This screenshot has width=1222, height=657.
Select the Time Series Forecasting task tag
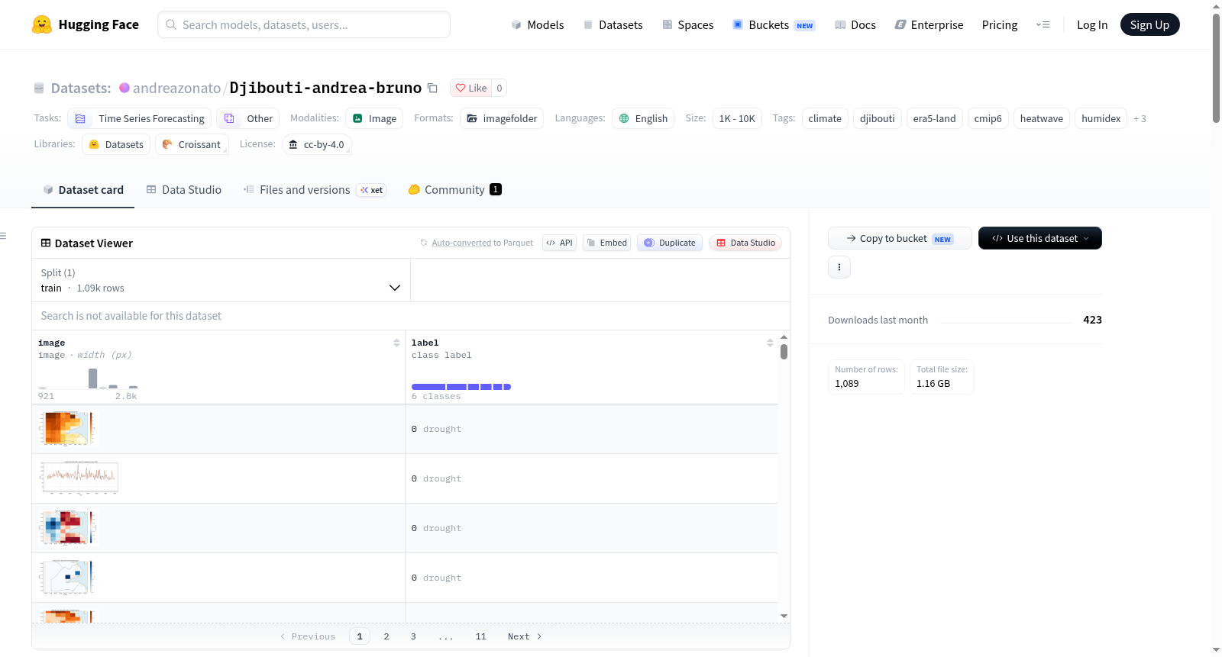tap(140, 118)
